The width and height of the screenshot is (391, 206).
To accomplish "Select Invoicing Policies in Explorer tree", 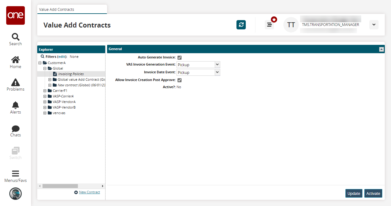I will [71, 74].
